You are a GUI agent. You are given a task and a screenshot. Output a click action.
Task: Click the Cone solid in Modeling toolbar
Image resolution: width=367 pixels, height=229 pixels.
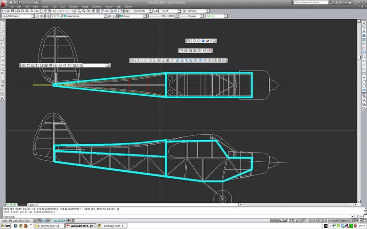[145, 60]
